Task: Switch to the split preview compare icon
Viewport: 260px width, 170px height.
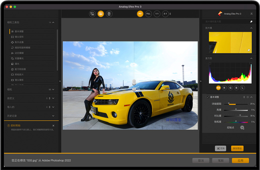Action: point(100,14)
